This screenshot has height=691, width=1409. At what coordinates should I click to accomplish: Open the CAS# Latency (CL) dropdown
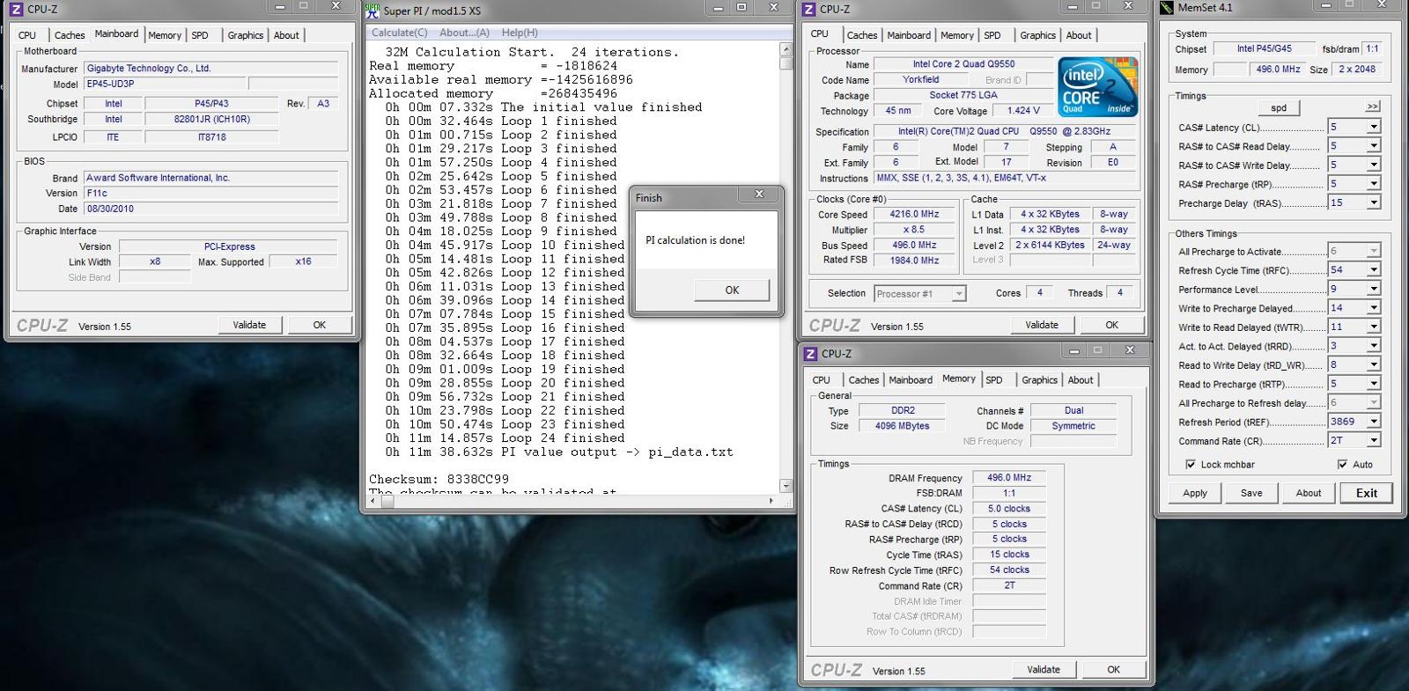tap(1373, 127)
